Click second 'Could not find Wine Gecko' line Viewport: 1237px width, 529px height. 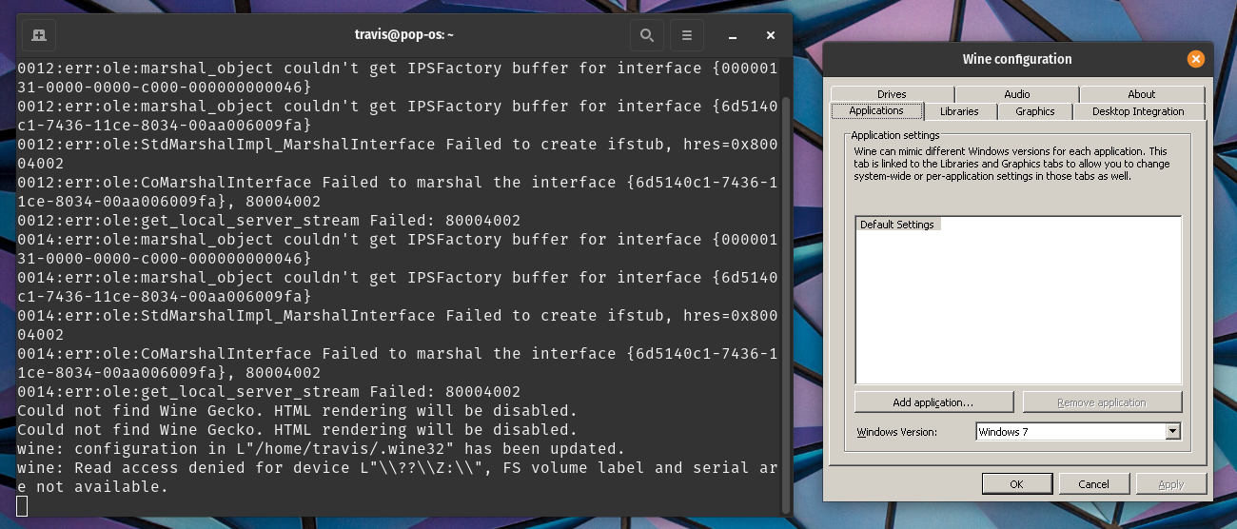click(297, 429)
